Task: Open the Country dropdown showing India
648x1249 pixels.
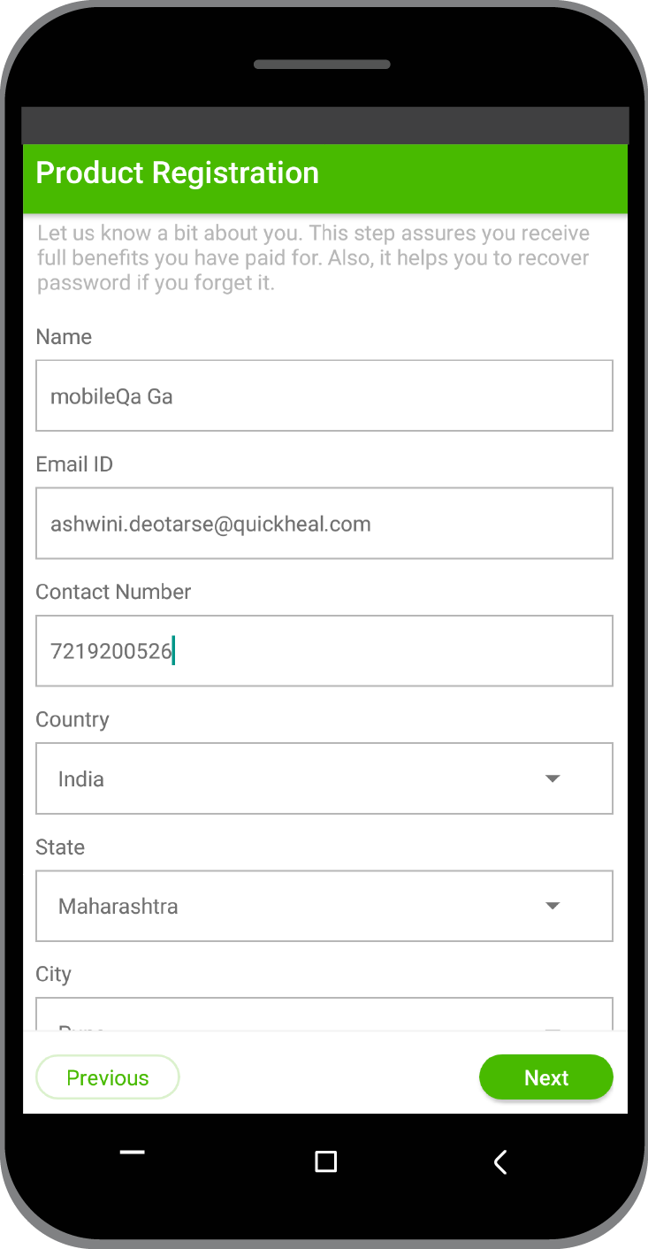Action: point(324,778)
